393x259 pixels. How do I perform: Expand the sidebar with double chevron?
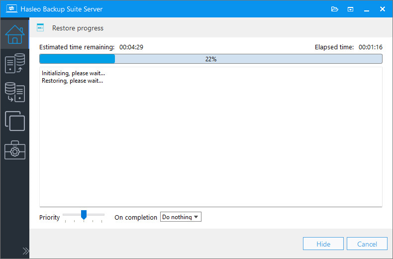26,251
